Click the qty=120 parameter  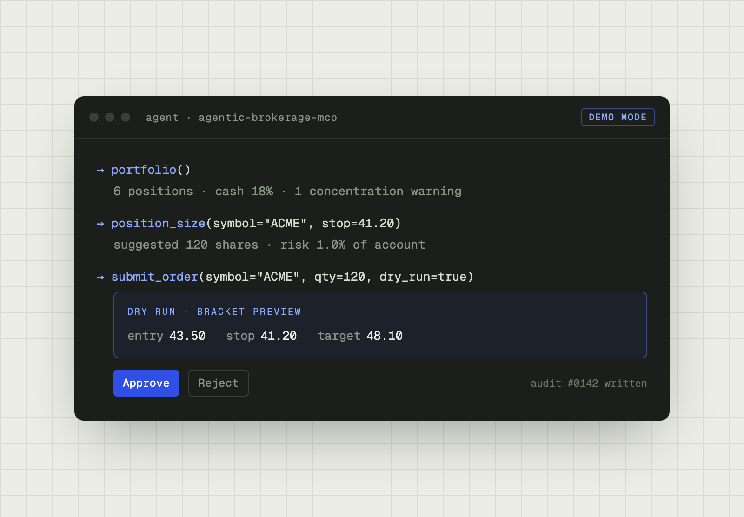coord(339,277)
